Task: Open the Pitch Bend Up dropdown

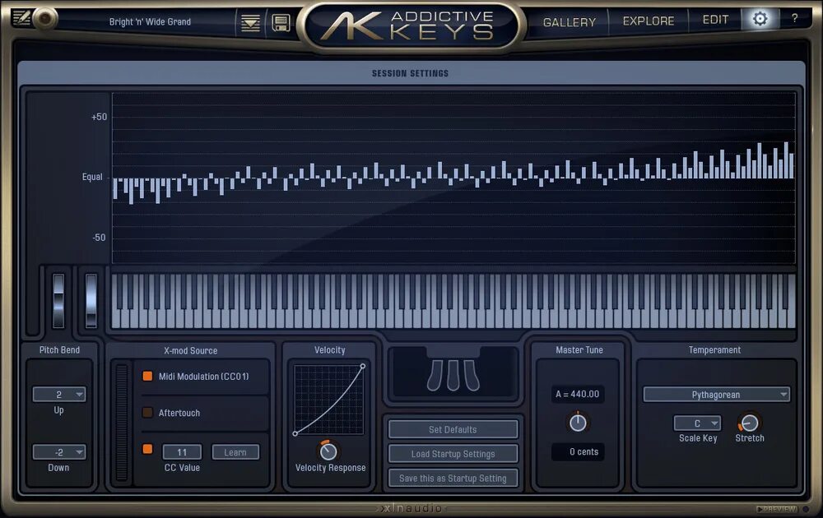Action: (58, 395)
